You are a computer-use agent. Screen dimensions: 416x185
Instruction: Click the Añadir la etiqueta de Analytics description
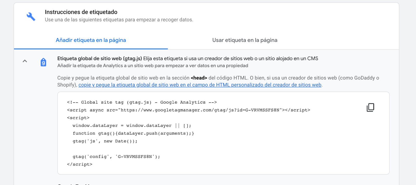153,66
